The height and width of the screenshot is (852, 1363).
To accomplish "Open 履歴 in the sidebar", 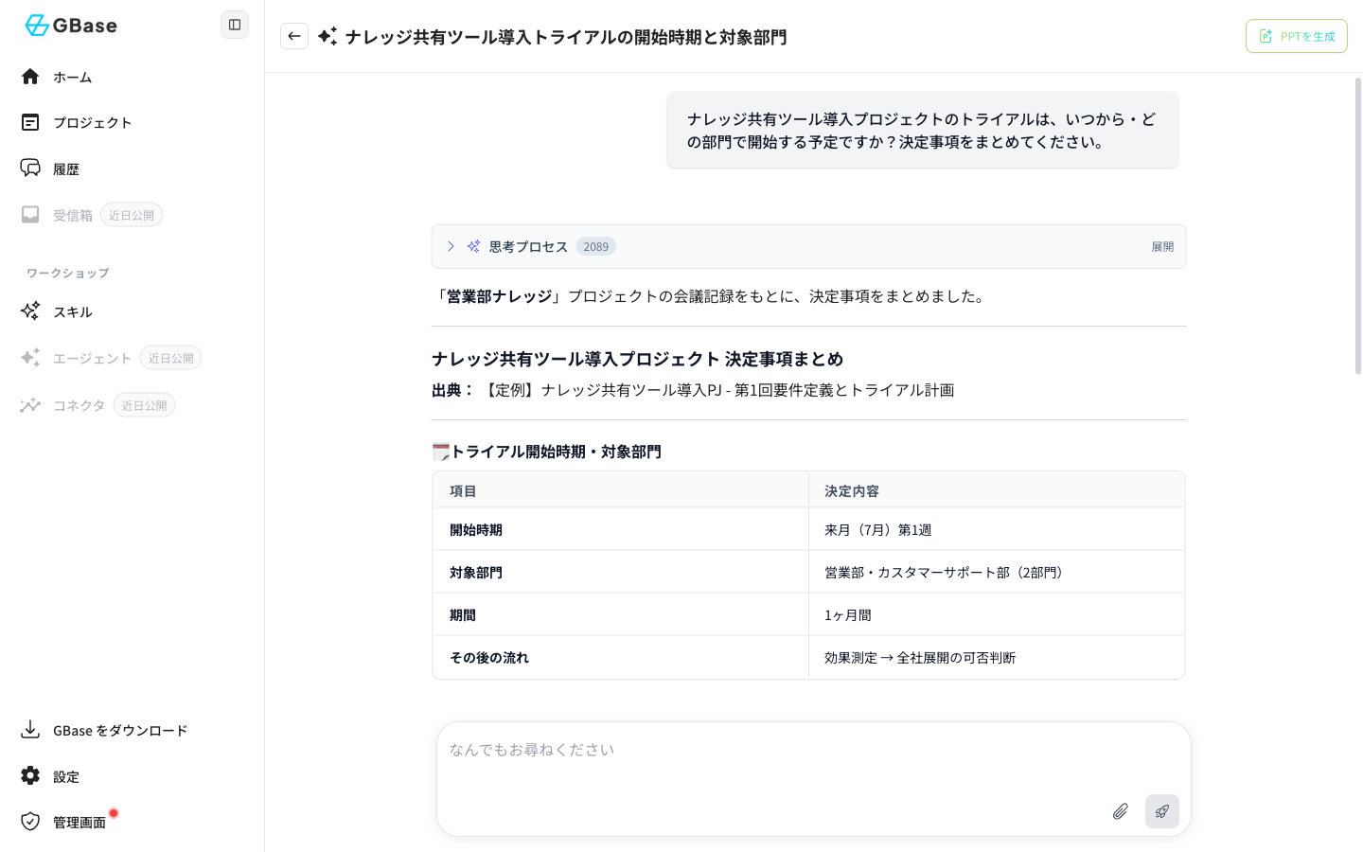I will tap(65, 169).
